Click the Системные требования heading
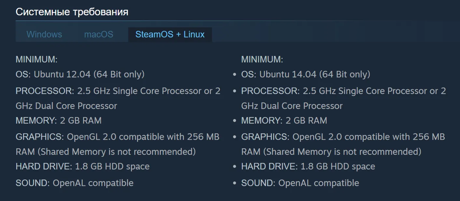The height and width of the screenshot is (201, 460). pos(72,12)
